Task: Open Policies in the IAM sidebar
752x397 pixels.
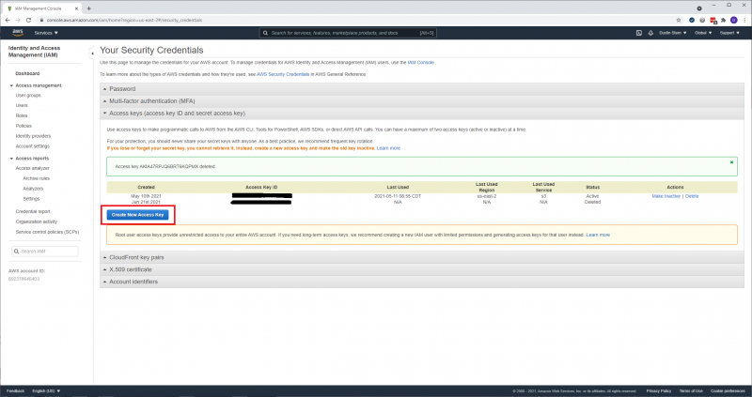Action: coord(23,126)
